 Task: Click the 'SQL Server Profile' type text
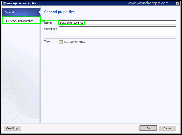click(74, 42)
